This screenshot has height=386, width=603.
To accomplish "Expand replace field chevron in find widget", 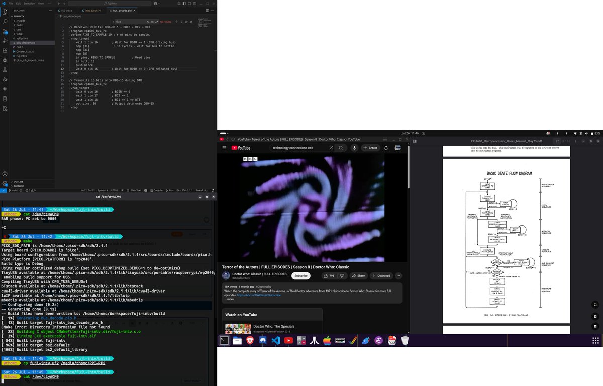I will tap(113, 22).
